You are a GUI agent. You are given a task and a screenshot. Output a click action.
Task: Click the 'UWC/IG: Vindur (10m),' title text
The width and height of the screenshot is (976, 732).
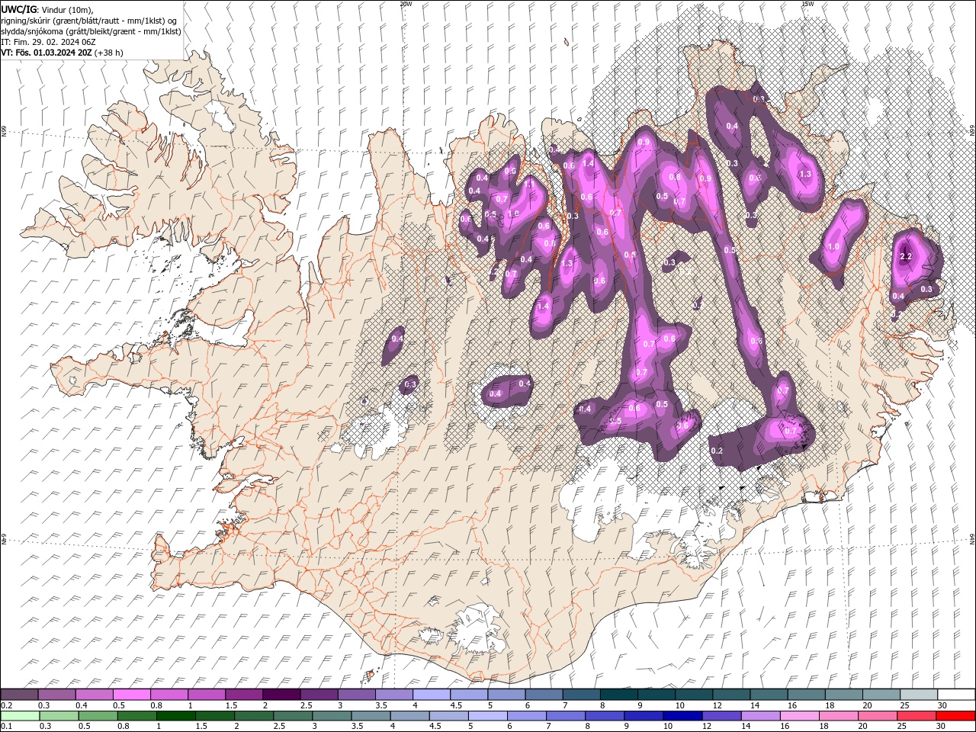(x=46, y=9)
